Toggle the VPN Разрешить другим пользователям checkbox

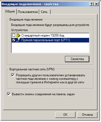(x=13, y=75)
